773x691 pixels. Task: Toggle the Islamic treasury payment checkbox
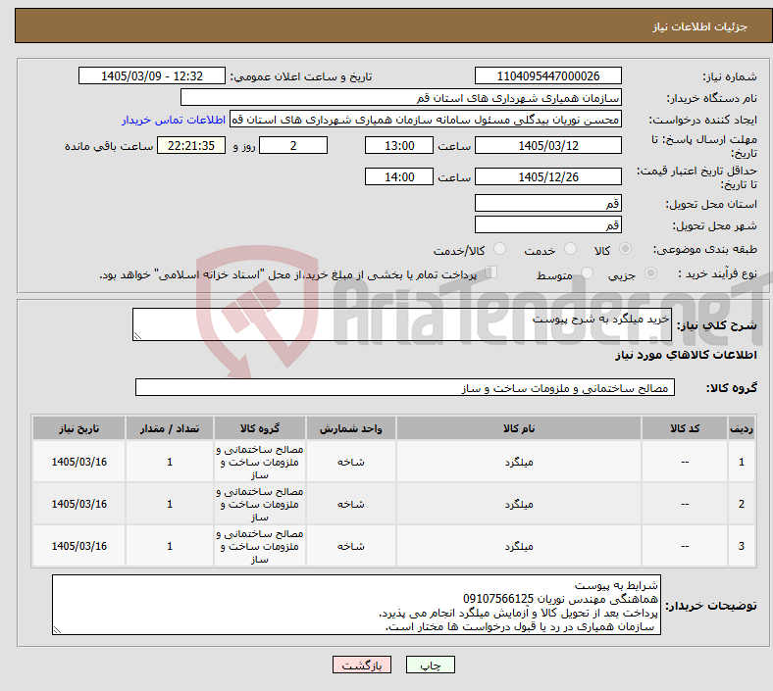tap(491, 272)
